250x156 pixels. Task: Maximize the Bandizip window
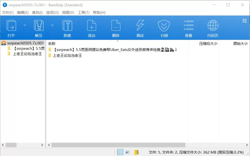228,5
